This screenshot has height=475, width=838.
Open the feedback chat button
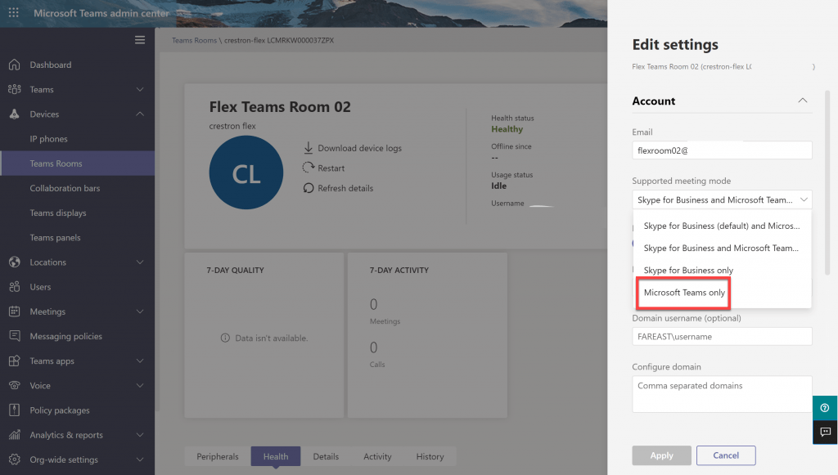pos(825,432)
